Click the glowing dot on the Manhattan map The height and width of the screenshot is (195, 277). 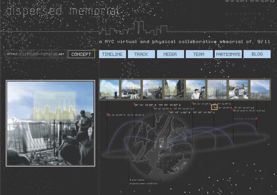pyautogui.click(x=161, y=146)
